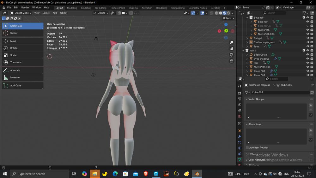Add a new shape key with plus
This screenshot has height=178, width=316.
point(311,130)
